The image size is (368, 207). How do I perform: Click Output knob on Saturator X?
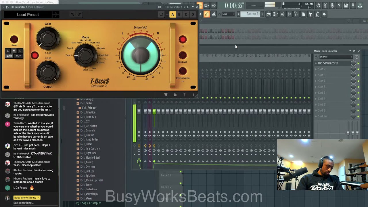pyautogui.click(x=48, y=72)
